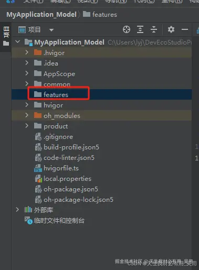
Task: Click the Expand All toolbar icon
Action: 140,29
